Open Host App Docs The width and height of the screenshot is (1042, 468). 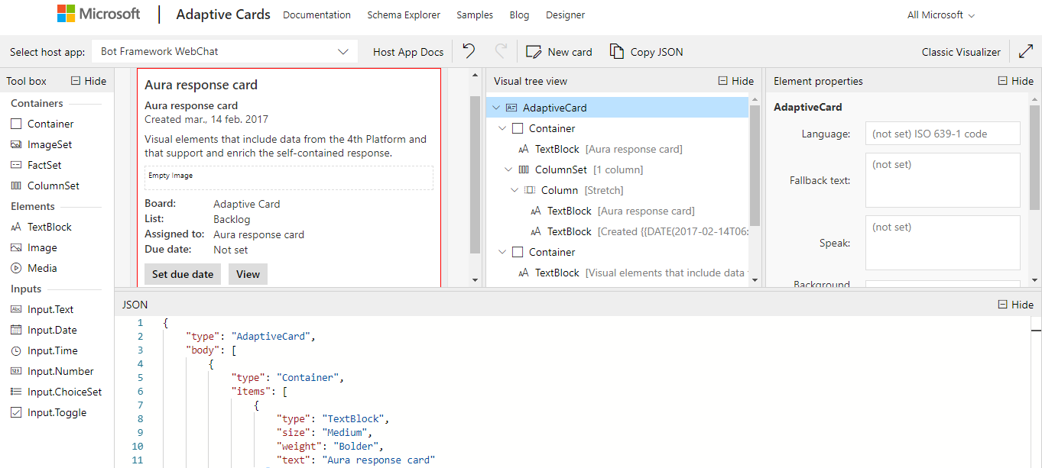click(x=408, y=52)
